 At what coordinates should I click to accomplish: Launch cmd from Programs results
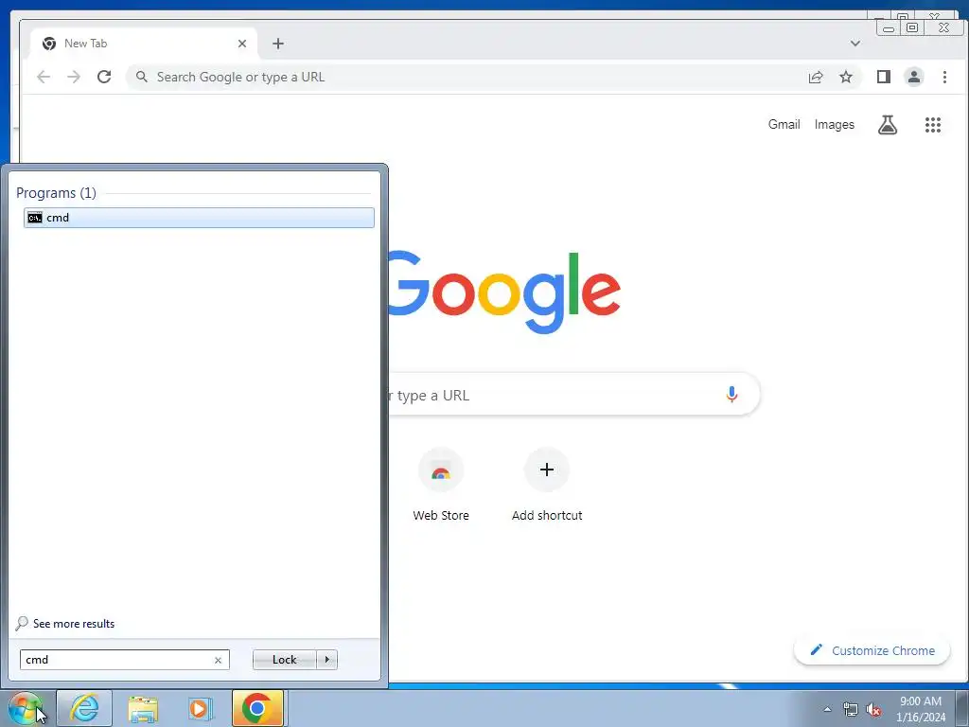(199, 218)
